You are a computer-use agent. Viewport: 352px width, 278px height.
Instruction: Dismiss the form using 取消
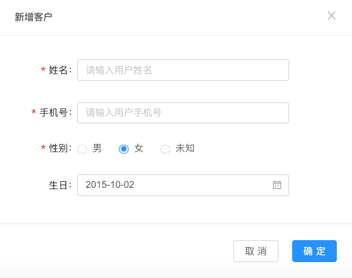coord(256,251)
